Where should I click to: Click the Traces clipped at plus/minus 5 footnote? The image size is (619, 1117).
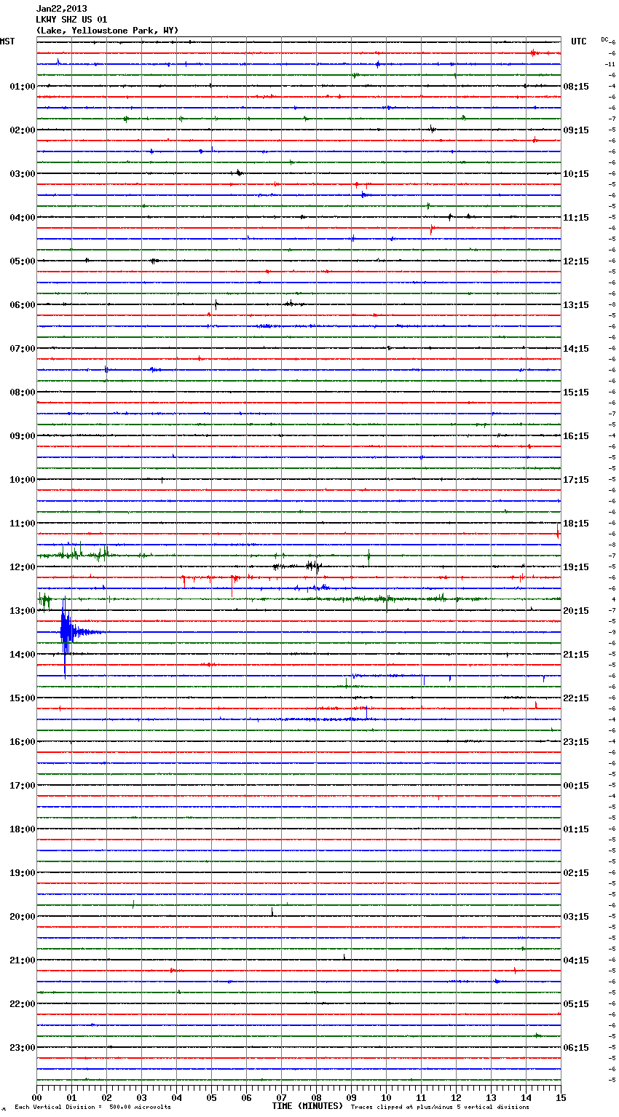click(440, 1108)
